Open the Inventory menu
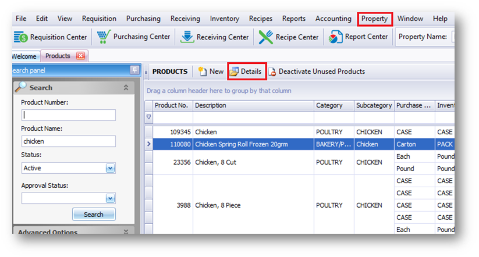The width and height of the screenshot is (479, 257). [x=224, y=19]
